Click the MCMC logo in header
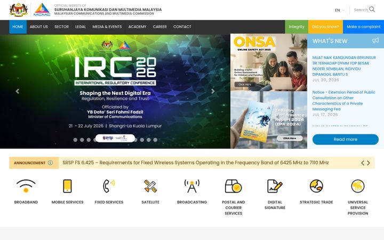This screenshot has height=240, width=384. coord(42,10)
